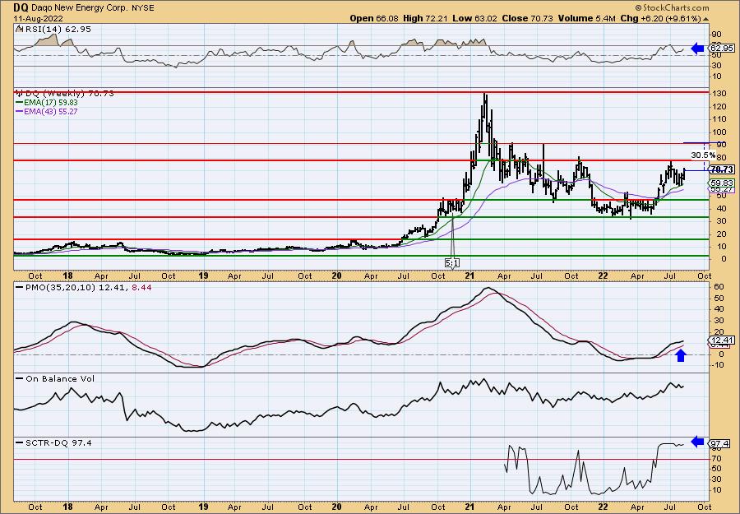Click the RSI(14) 62.95 indicator legend
Image resolution: width=740 pixels, height=514 pixels.
point(53,29)
